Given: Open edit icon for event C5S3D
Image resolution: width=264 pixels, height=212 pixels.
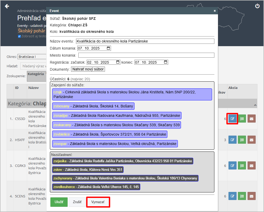Looking at the screenshot, I should coord(232,119).
